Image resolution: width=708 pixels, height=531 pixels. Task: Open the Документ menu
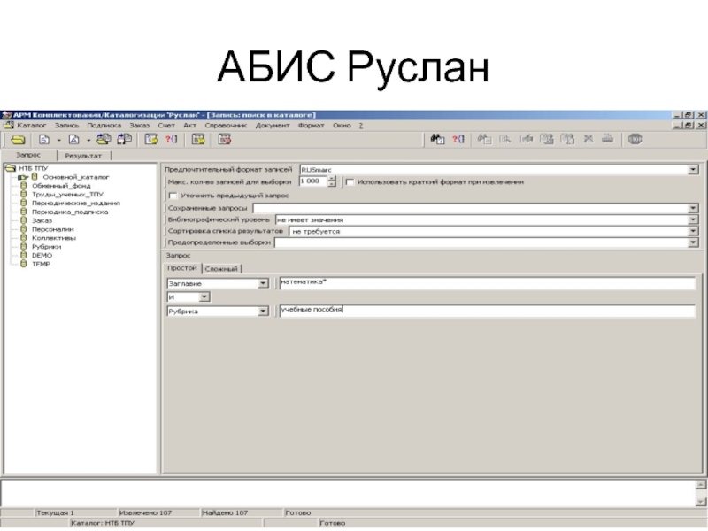point(273,126)
